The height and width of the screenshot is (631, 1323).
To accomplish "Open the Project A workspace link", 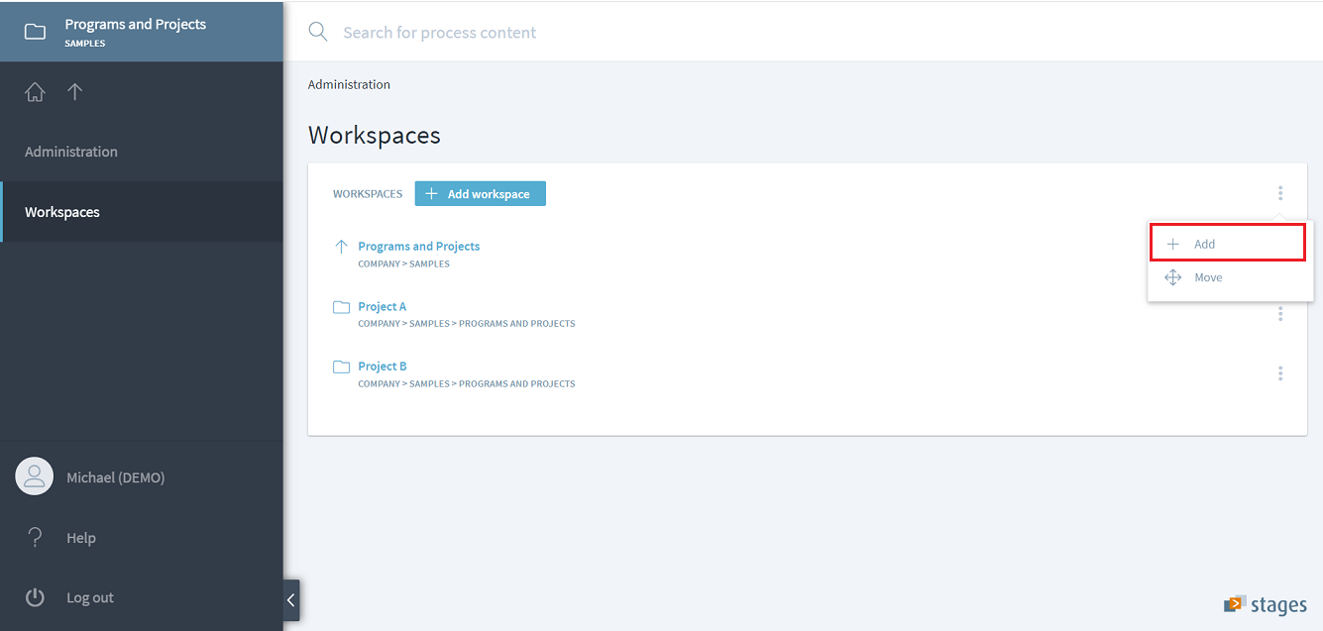I will pos(383,306).
